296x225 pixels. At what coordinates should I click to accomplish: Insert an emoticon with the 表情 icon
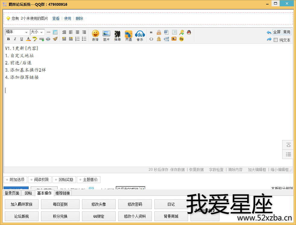click(x=95, y=35)
